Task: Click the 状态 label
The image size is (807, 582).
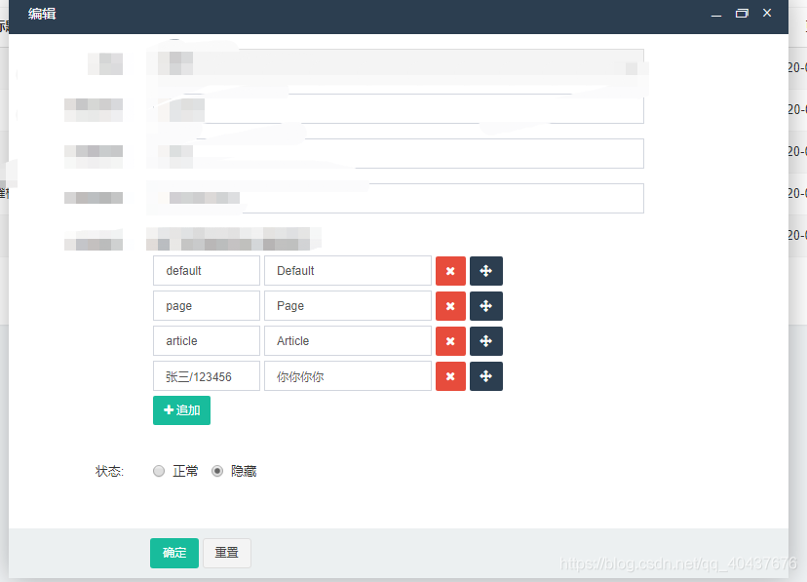Action: [x=109, y=472]
